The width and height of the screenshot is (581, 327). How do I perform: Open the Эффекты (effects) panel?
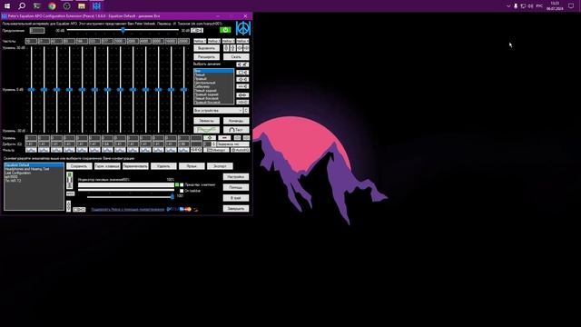(206, 121)
